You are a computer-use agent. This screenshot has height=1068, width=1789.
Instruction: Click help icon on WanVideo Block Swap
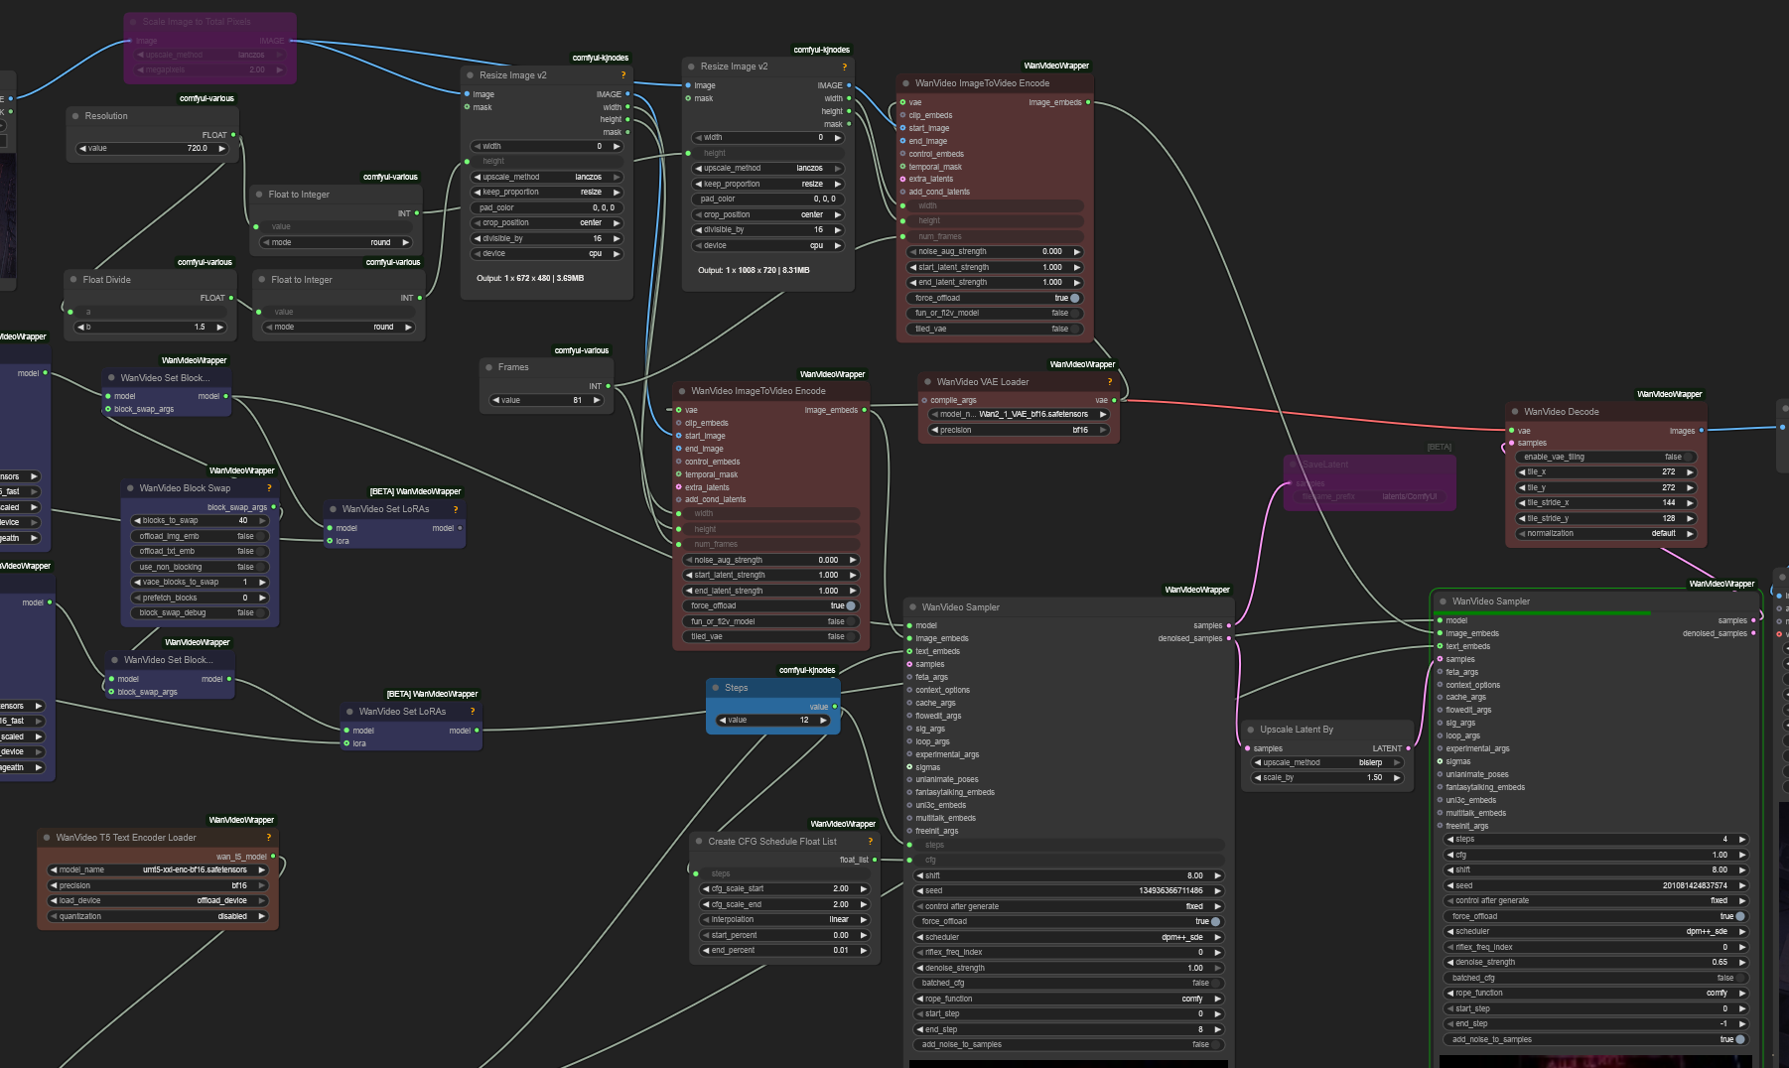pos(269,488)
